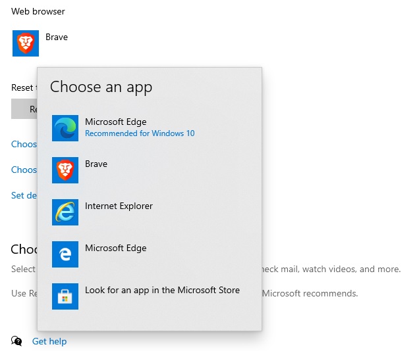
Task: Look for an app in the Microsoft Store
Action: coord(150,296)
